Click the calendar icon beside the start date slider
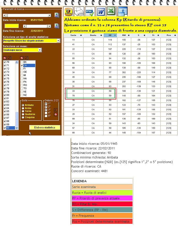This screenshot has height=234, width=178. tap(57, 15)
